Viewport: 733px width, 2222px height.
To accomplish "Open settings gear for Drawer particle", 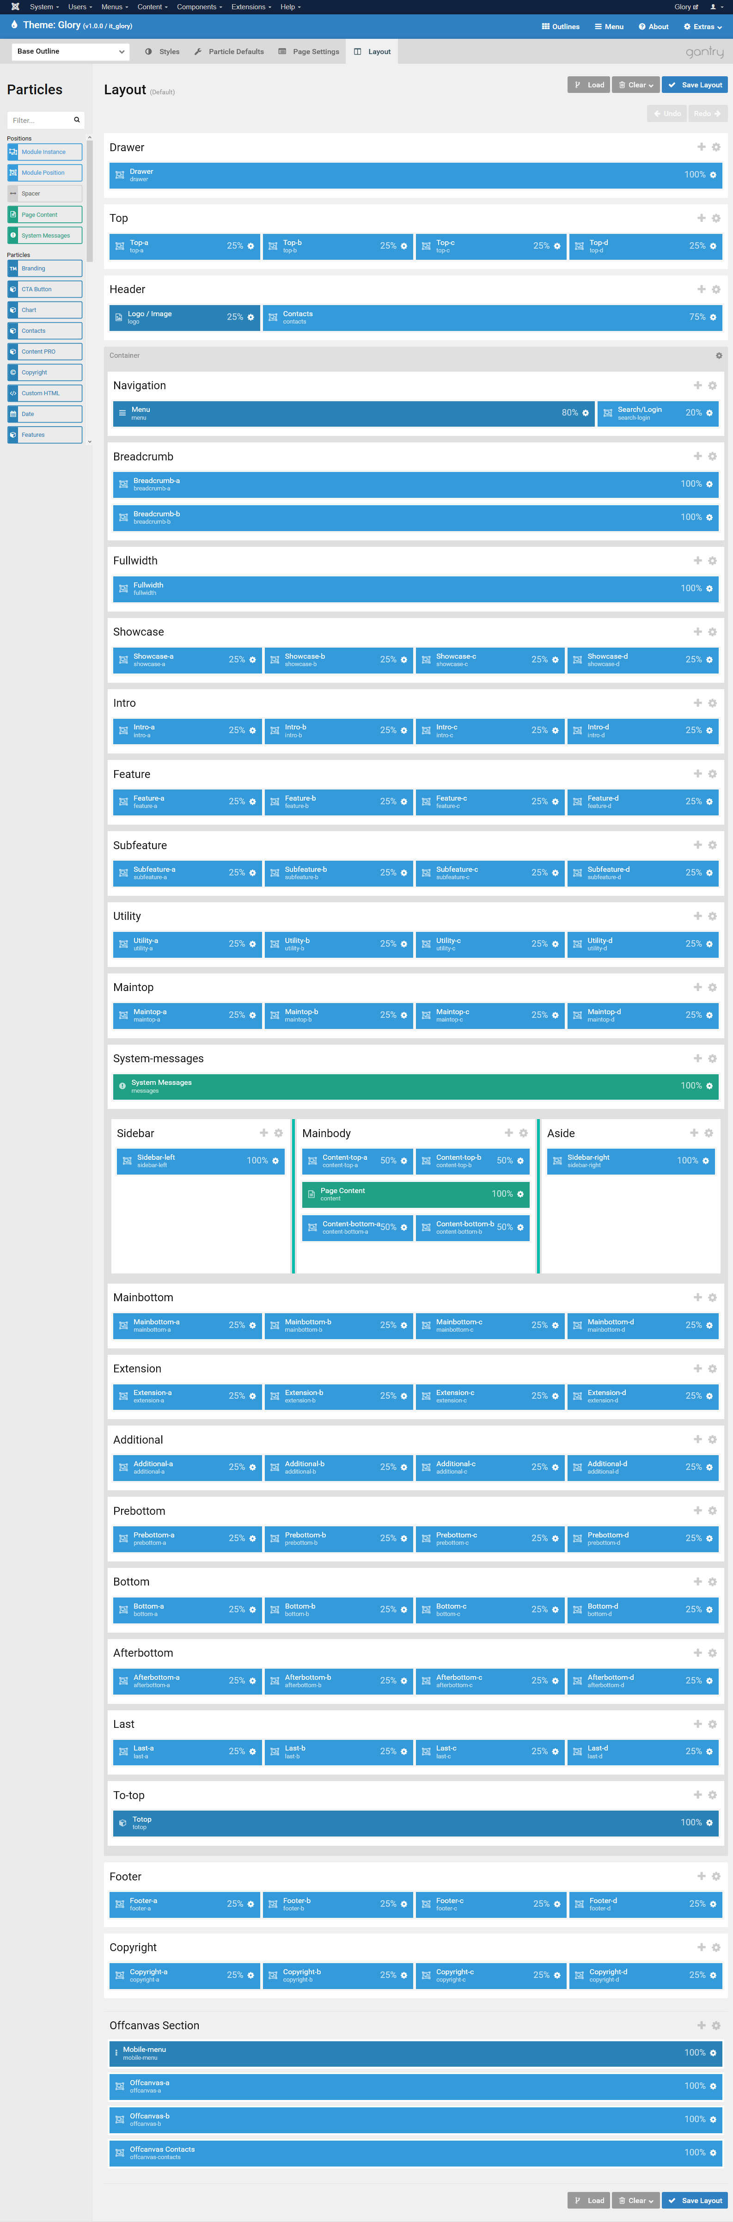I will coord(712,175).
